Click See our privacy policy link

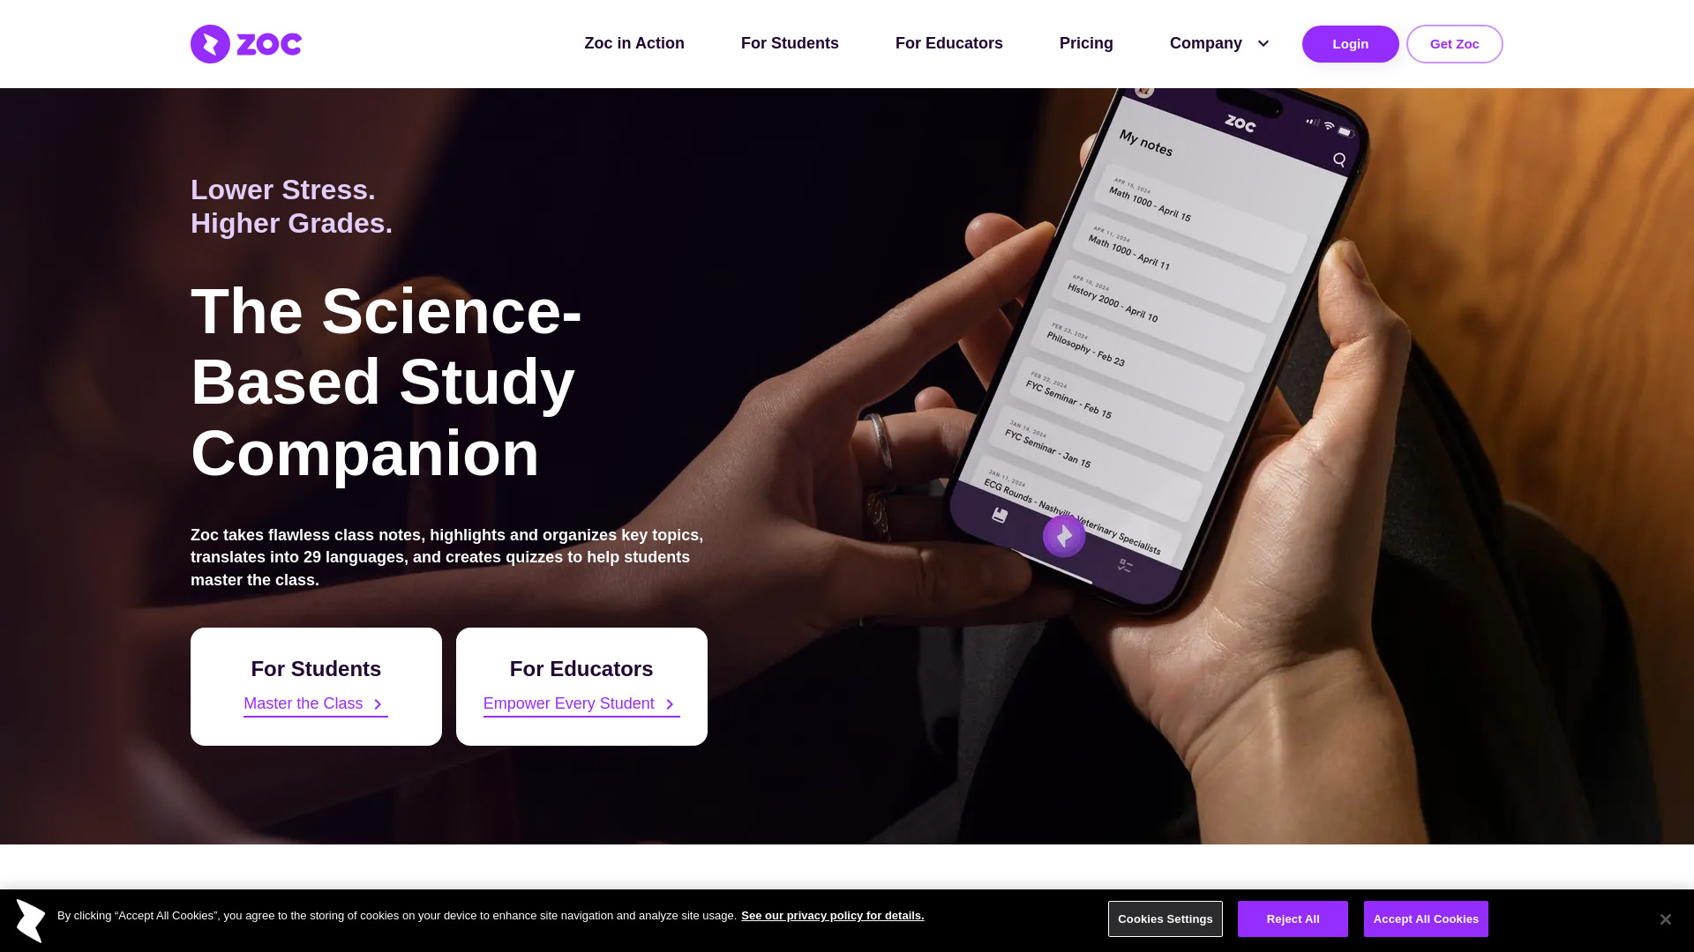coord(832,915)
